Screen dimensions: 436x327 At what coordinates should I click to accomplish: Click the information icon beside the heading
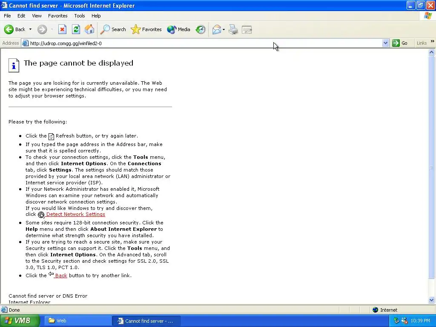(x=14, y=65)
